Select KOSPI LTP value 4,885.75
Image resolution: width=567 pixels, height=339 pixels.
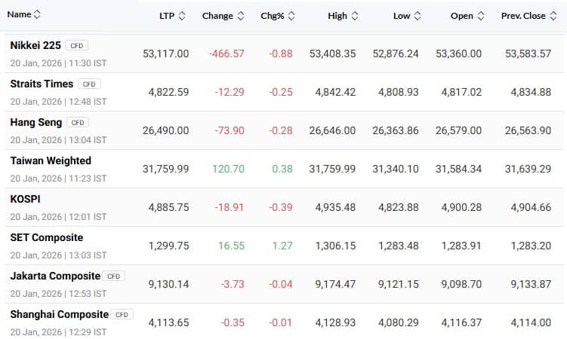pos(168,207)
